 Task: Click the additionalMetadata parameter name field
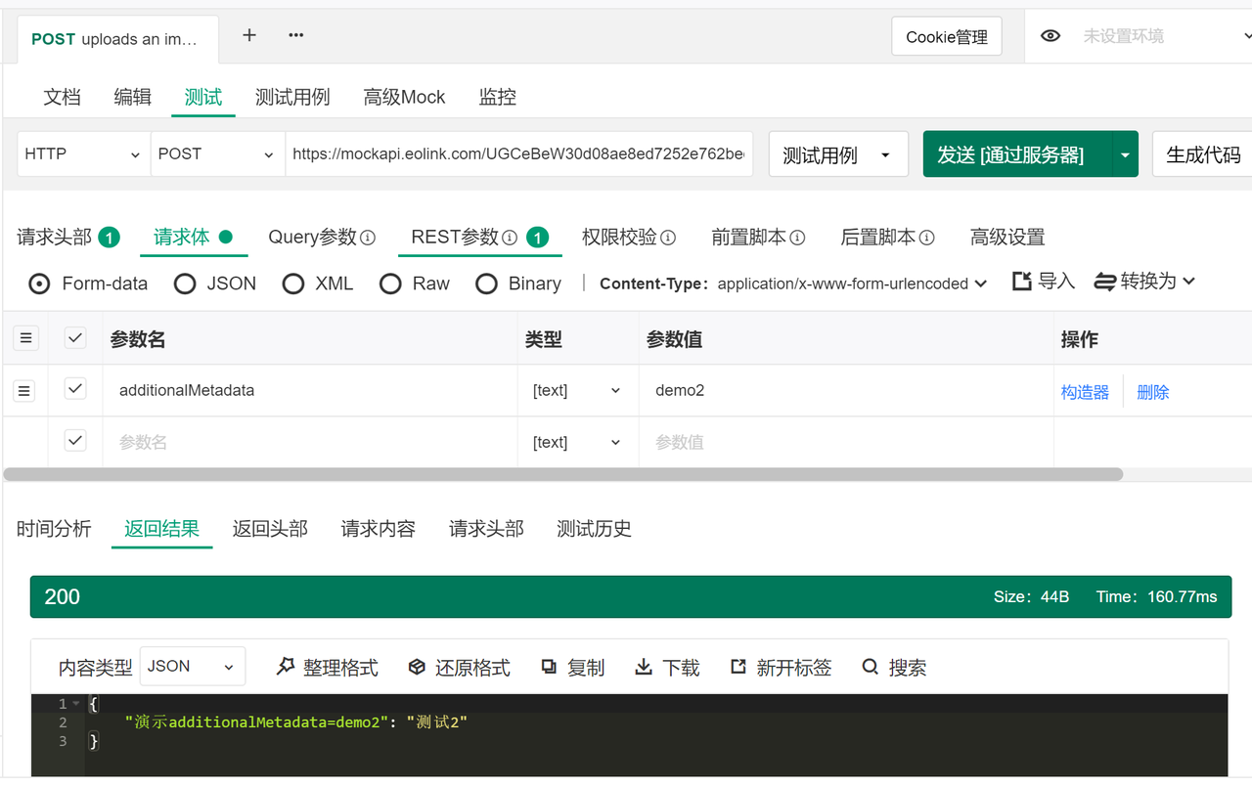pos(310,390)
